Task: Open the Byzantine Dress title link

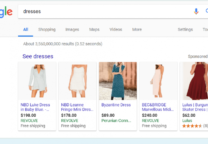Action: click(x=116, y=105)
